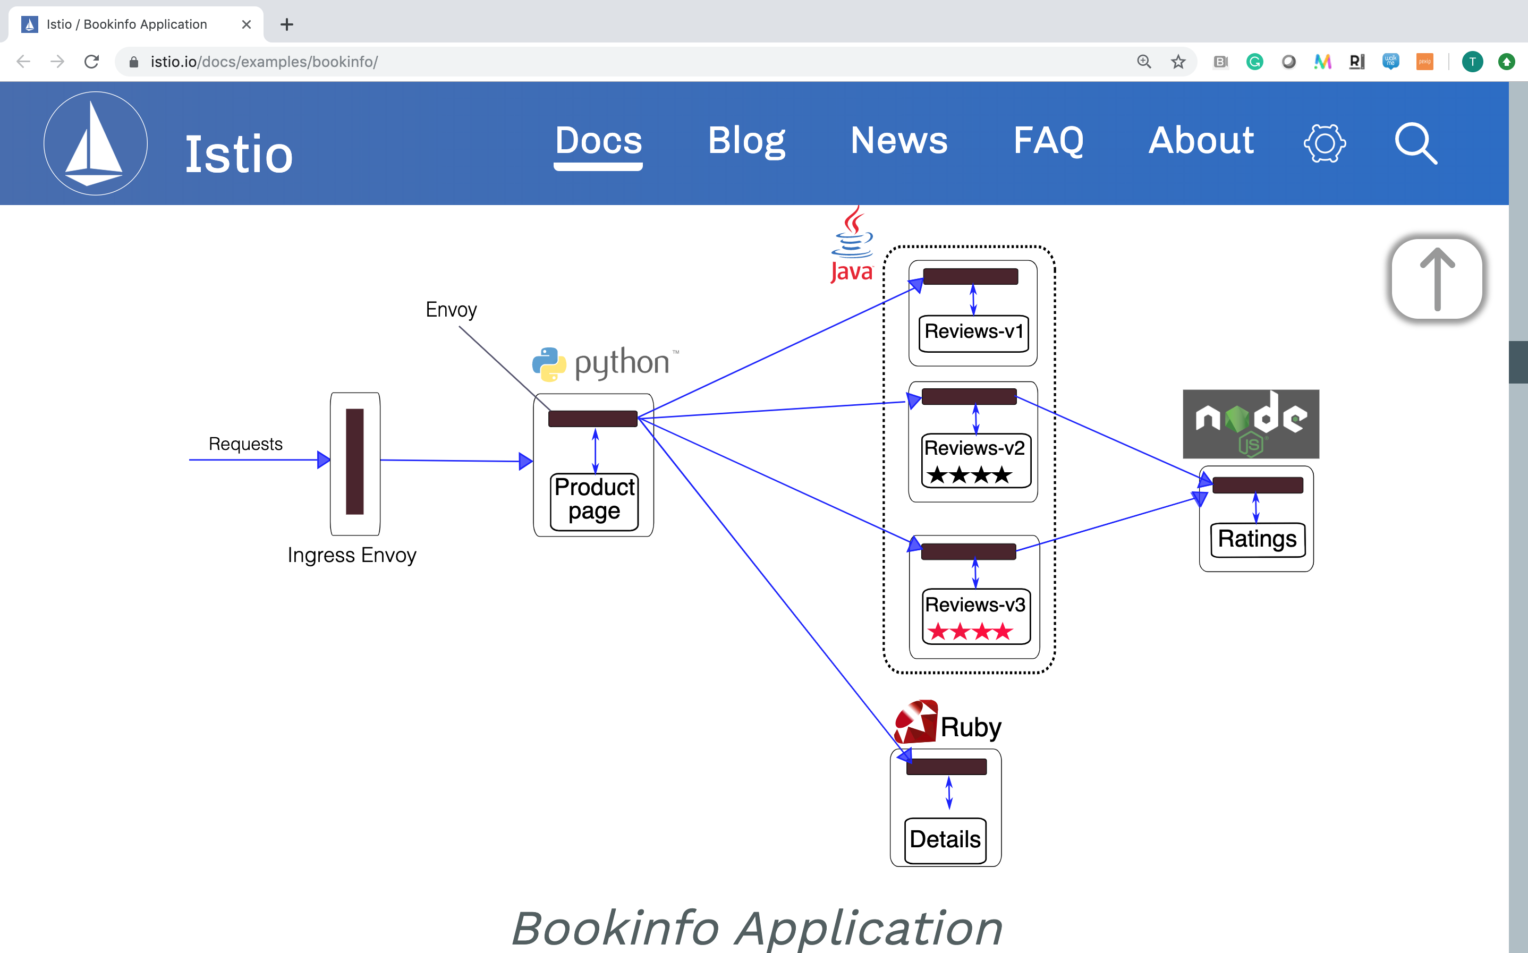
Task: Open site search magnifier in header
Action: [1415, 144]
